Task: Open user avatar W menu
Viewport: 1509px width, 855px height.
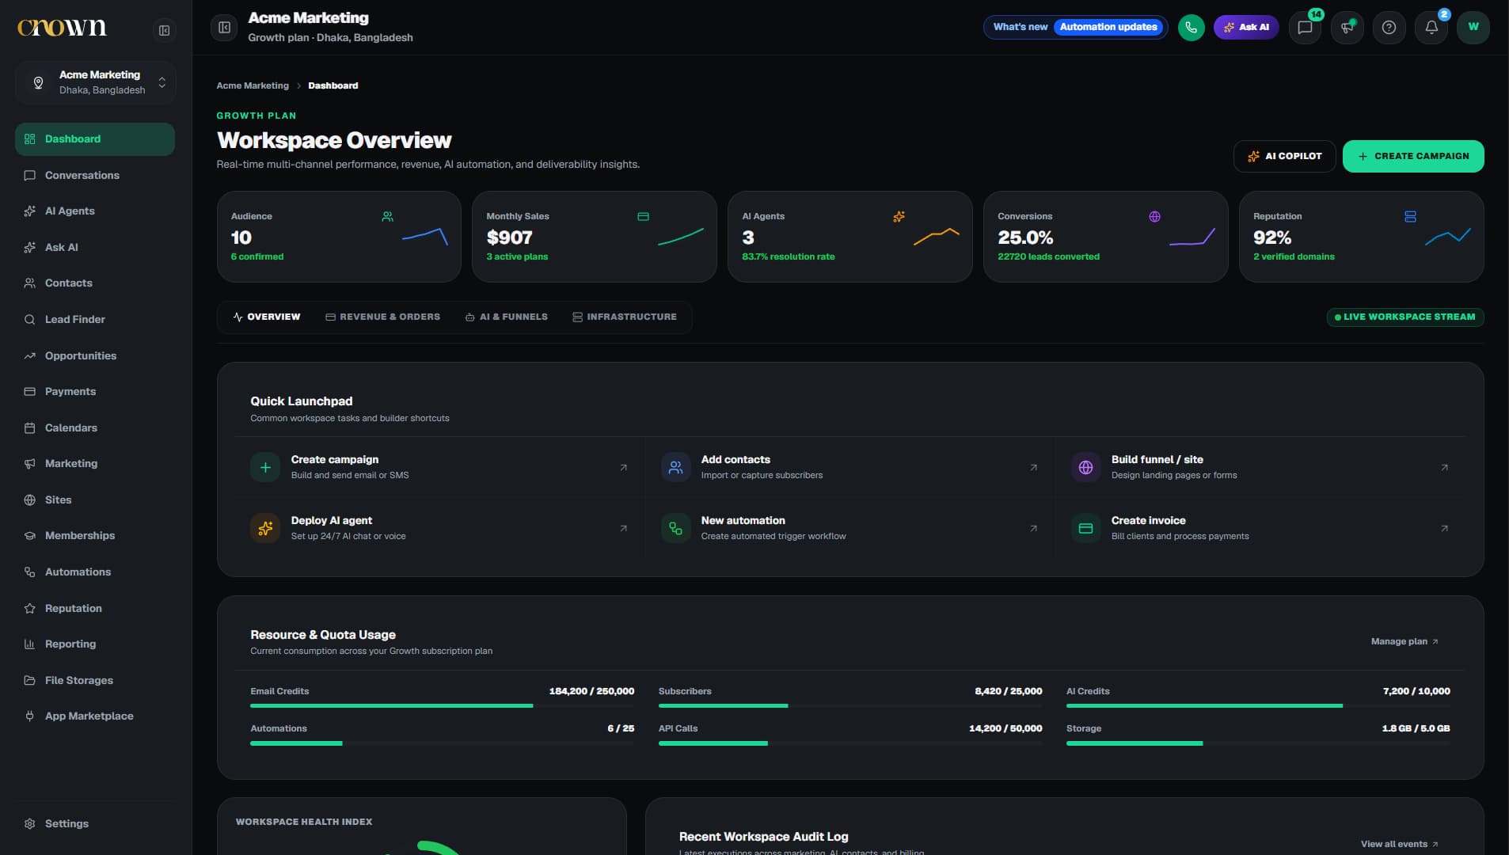Action: click(1473, 27)
